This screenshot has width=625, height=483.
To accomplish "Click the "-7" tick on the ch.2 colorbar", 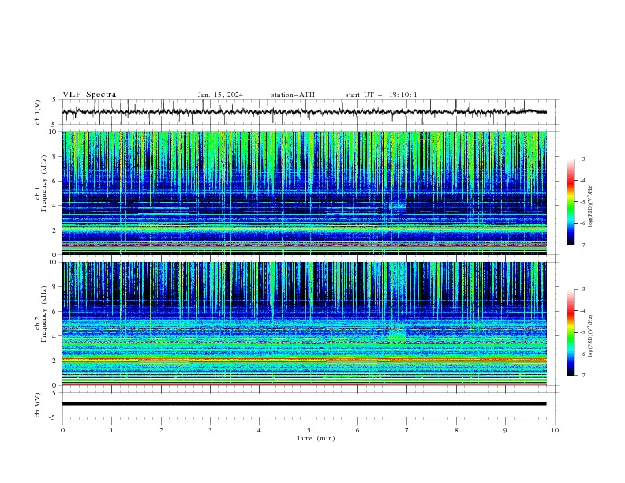I will [582, 376].
